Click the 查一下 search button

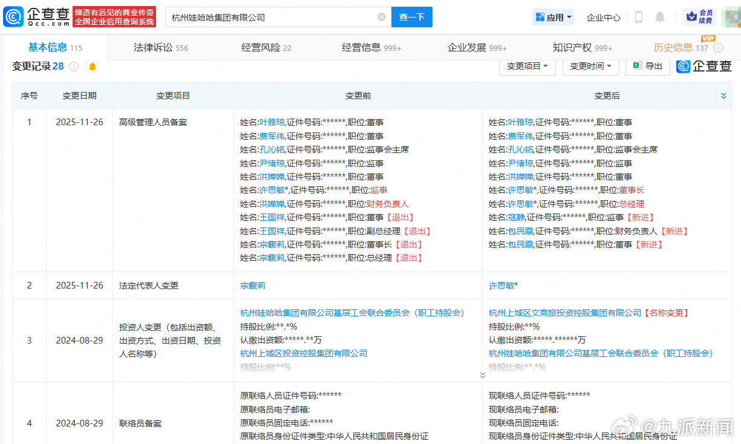click(x=411, y=17)
